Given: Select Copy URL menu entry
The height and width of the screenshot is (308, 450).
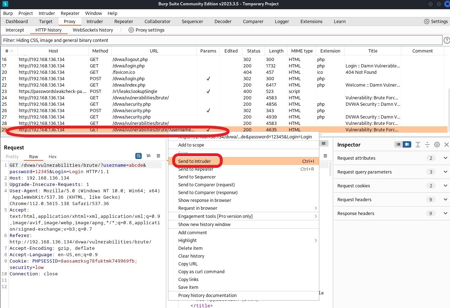Looking at the screenshot, I should point(244,264).
